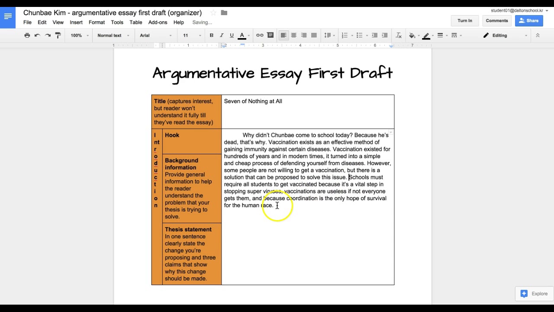
Task: Align text to the left
Action: tap(283, 36)
